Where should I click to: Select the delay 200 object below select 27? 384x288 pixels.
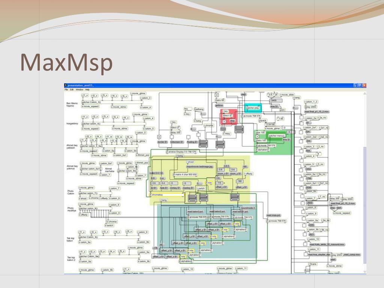tap(175, 132)
